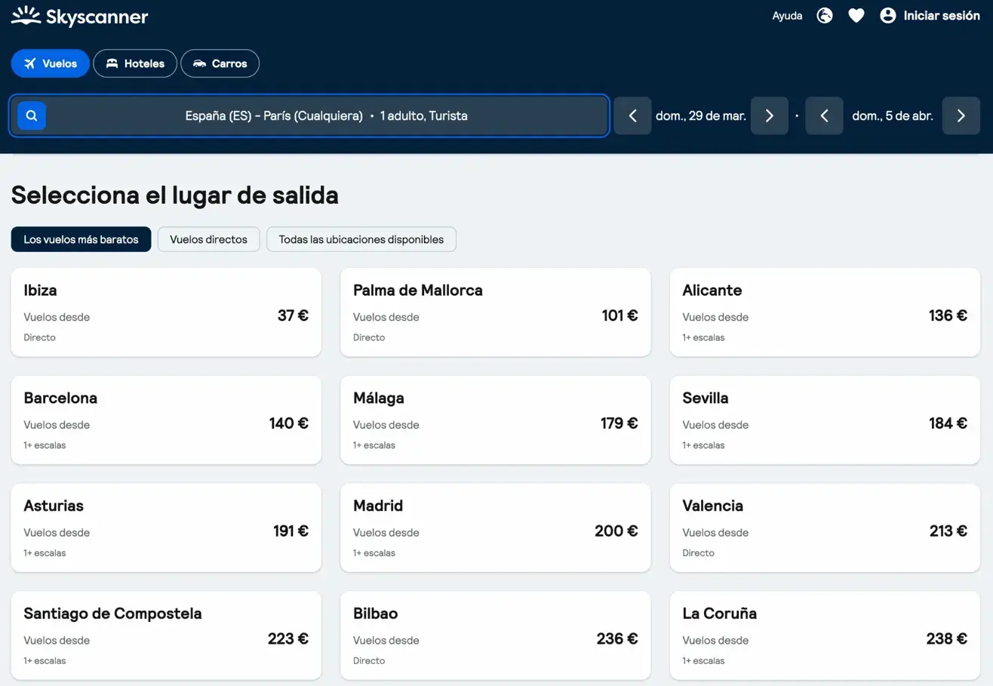Enable the Vuelos directos filter
The height and width of the screenshot is (686, 993).
click(x=209, y=239)
